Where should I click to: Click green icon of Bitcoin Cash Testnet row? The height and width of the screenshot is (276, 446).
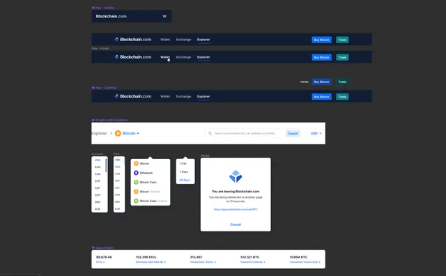(x=136, y=201)
